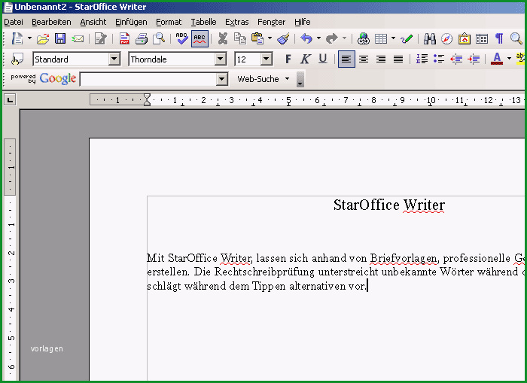Image resolution: width=527 pixels, height=383 pixels.
Task: Click the Zoom magnifier icon
Action: [516, 38]
